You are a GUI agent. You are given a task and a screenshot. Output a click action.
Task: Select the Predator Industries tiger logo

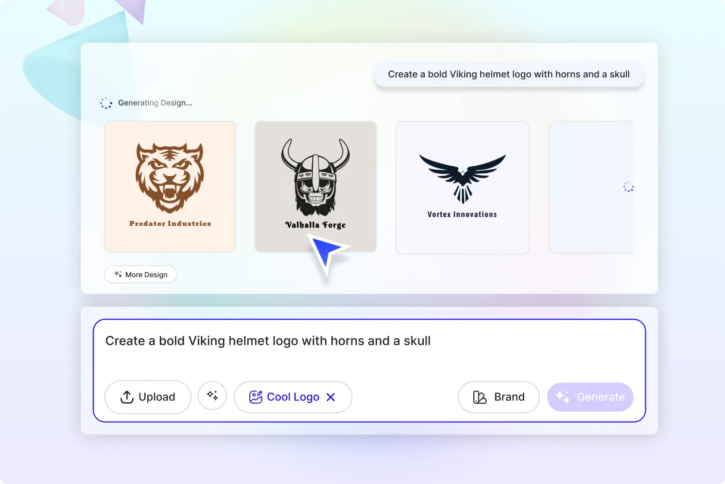[170, 187]
